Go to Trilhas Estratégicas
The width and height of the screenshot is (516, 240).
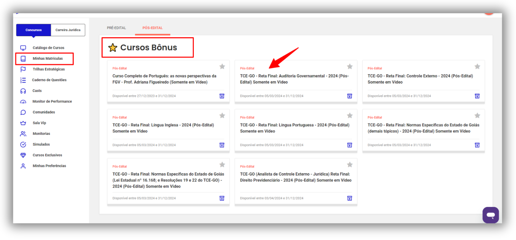49,69
